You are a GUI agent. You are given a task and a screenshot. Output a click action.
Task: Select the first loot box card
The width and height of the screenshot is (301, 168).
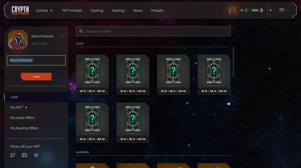click(92, 74)
